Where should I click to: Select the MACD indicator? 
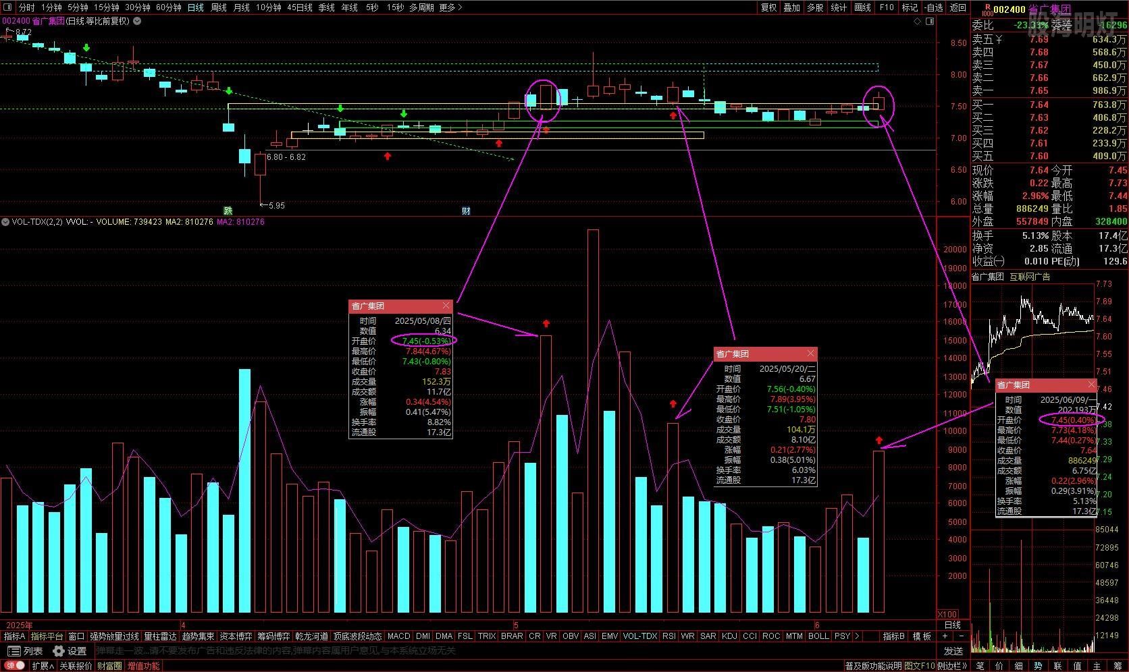click(x=398, y=636)
